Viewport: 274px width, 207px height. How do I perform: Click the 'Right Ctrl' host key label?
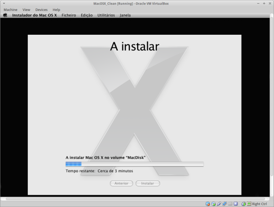[259, 204]
